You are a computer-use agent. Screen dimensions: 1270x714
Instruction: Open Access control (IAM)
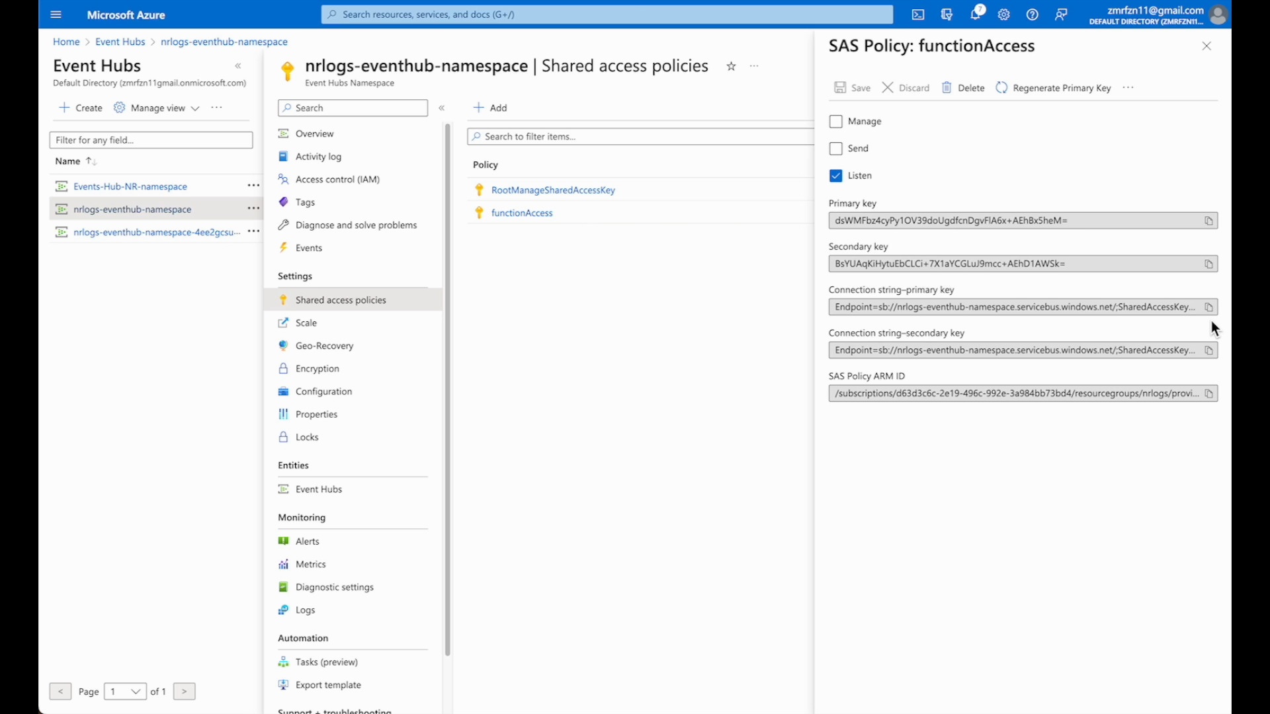pyautogui.click(x=337, y=179)
